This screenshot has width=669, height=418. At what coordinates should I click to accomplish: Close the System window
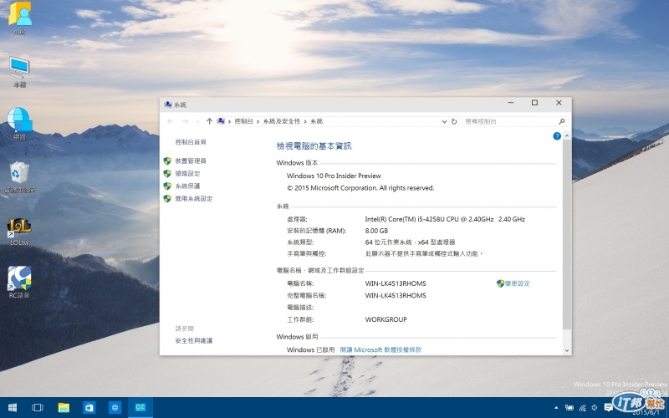(x=559, y=103)
